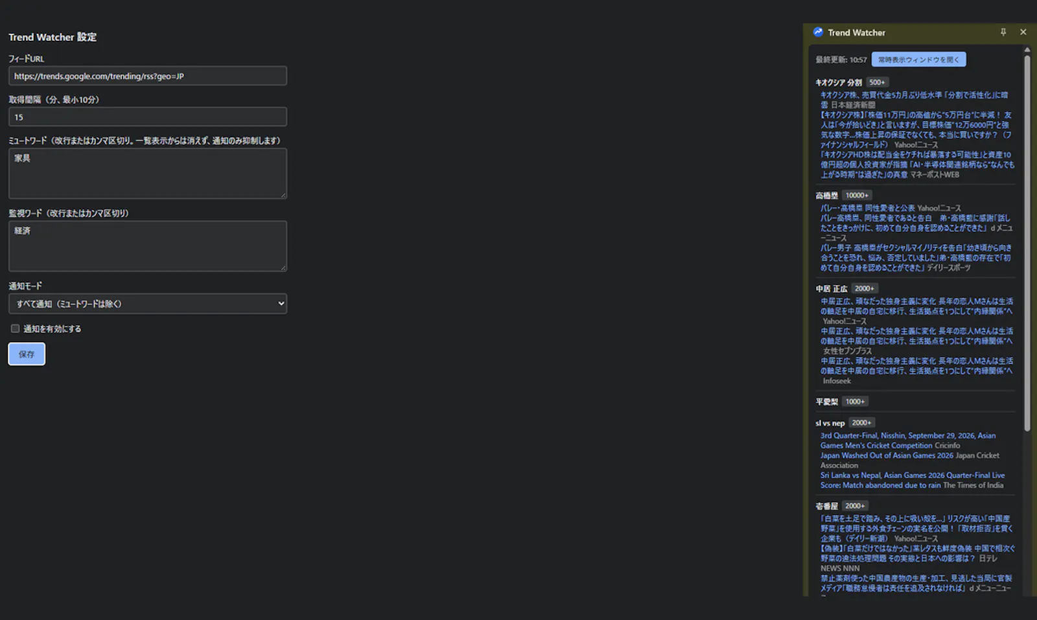Screen dimensions: 1037x620
Task: Click the 平愛梨 trend heading
Action: click(x=826, y=402)
